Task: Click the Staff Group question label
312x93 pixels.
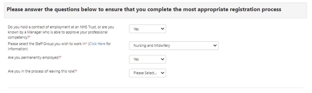Action: click(x=59, y=46)
